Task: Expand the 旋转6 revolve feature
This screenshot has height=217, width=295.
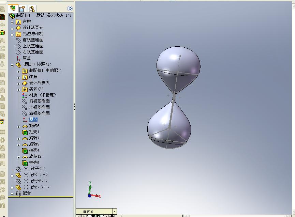Action: [18, 127]
